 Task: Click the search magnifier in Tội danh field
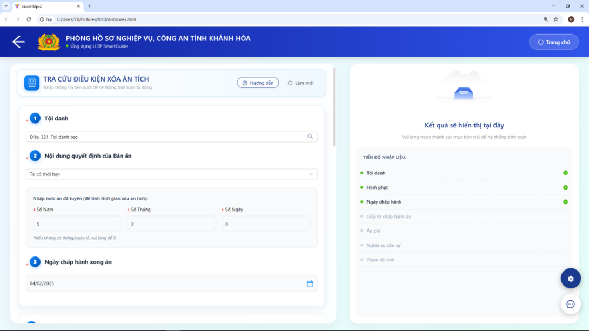[310, 137]
